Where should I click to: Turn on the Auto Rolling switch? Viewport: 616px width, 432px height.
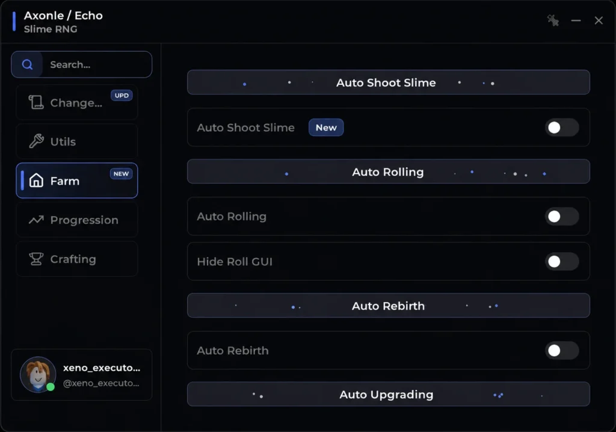coord(562,216)
